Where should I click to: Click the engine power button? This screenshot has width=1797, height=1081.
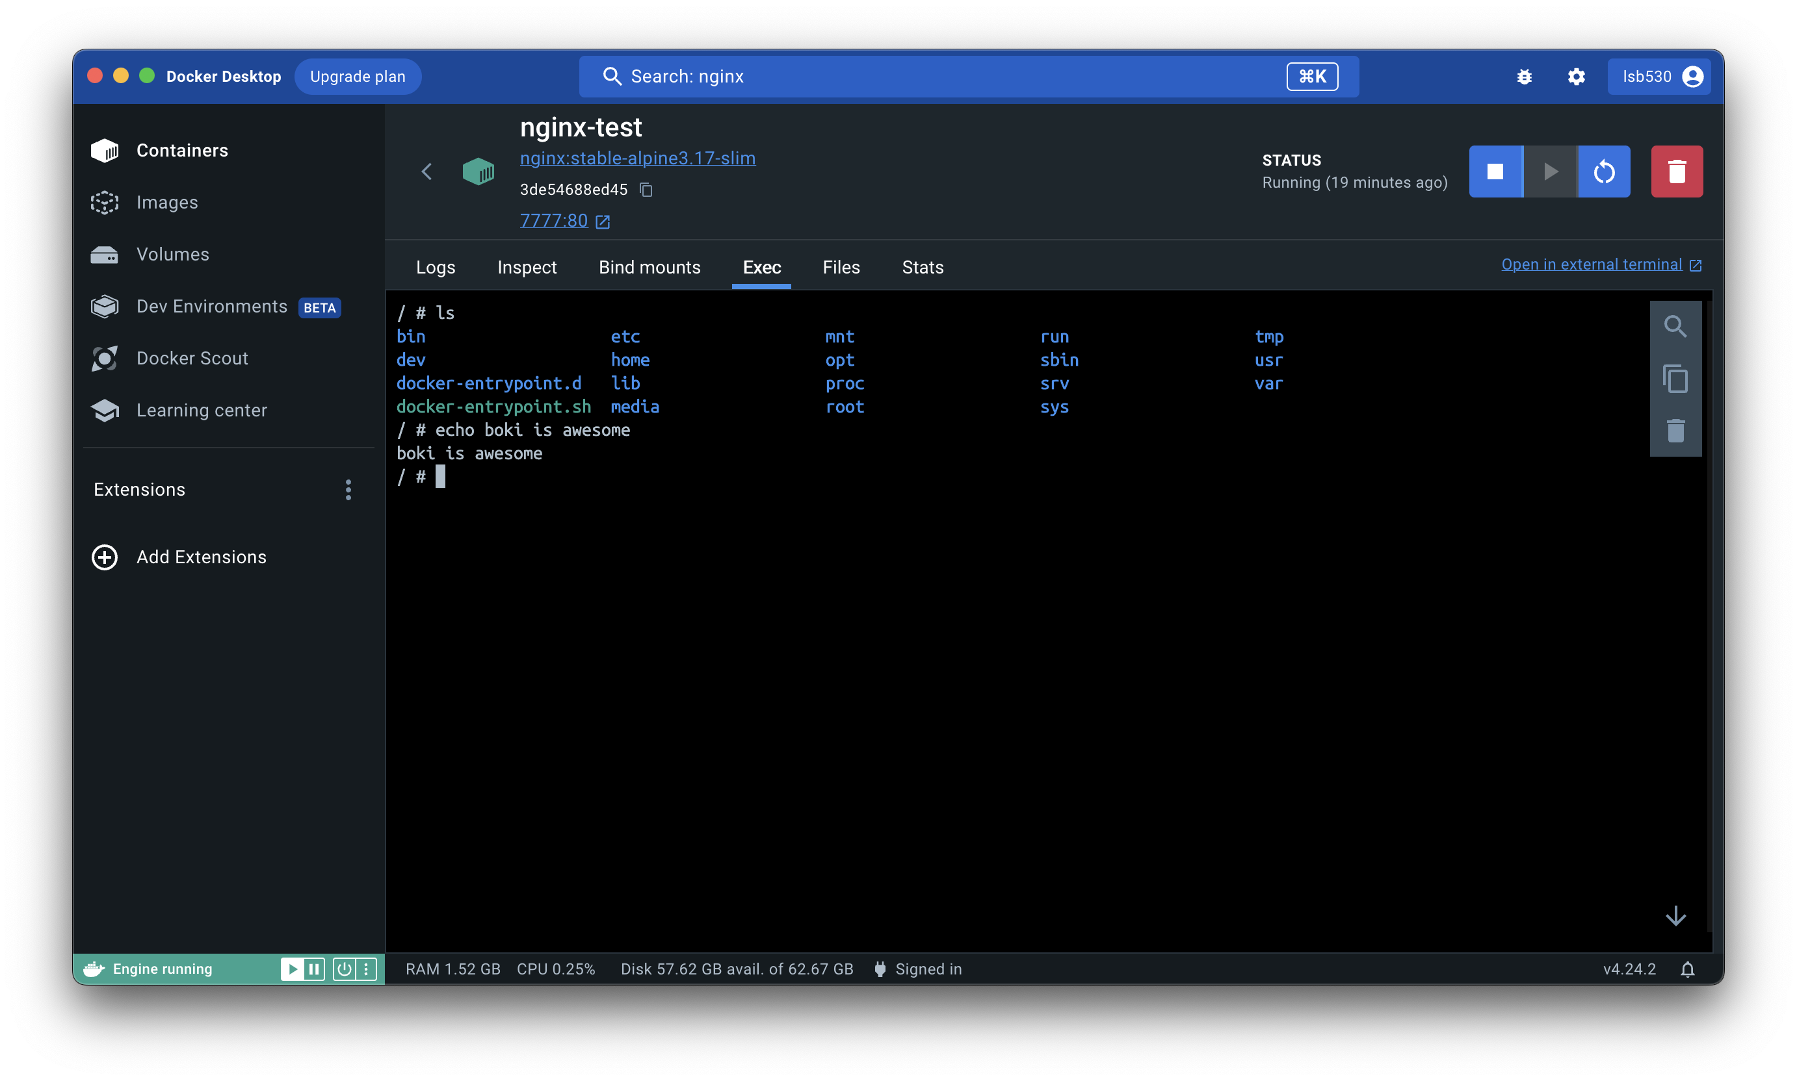click(344, 969)
